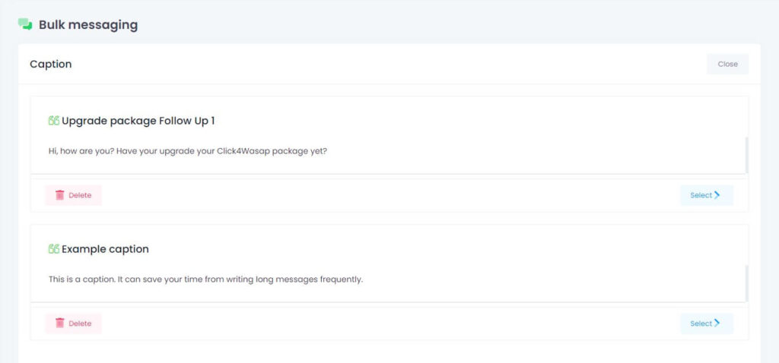Click the 'This is a caption' message text
779x363 pixels.
click(x=205, y=279)
